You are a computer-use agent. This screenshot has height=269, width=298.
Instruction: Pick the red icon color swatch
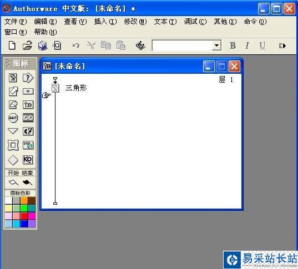pyautogui.click(x=24, y=216)
